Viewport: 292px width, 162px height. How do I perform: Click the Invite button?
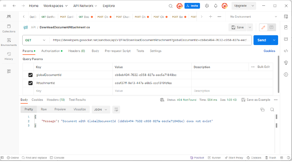pos(192,6)
